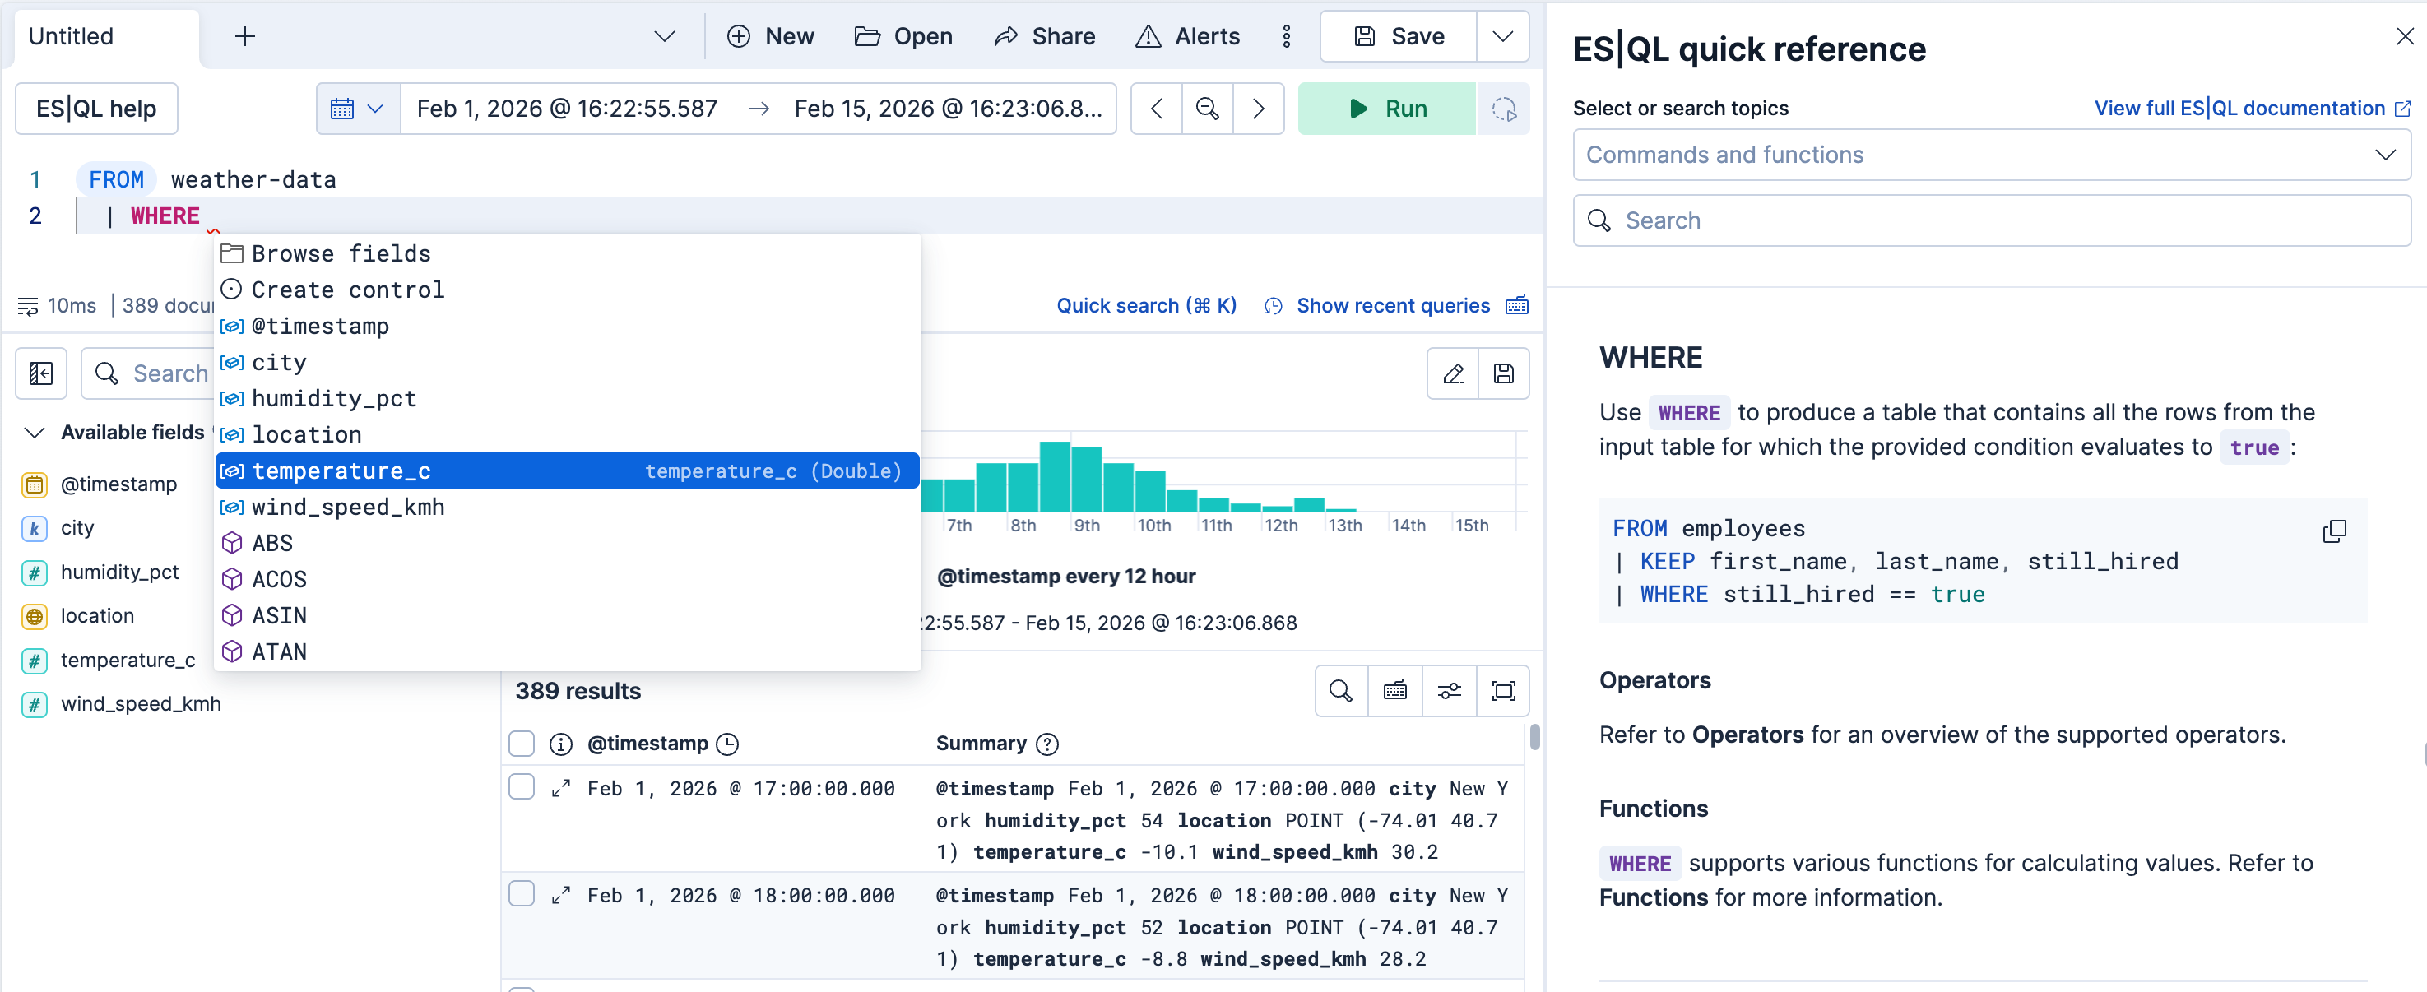The width and height of the screenshot is (2427, 992).
Task: Check the select-all documents checkbox
Action: pyautogui.click(x=521, y=744)
